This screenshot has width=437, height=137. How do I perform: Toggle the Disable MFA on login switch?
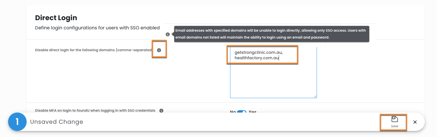tap(242, 112)
